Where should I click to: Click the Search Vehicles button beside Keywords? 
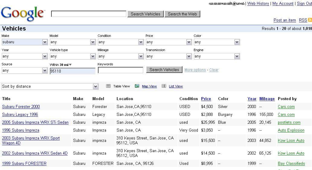164,70
